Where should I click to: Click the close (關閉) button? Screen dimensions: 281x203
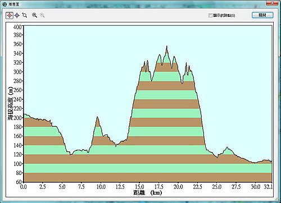coord(262,15)
